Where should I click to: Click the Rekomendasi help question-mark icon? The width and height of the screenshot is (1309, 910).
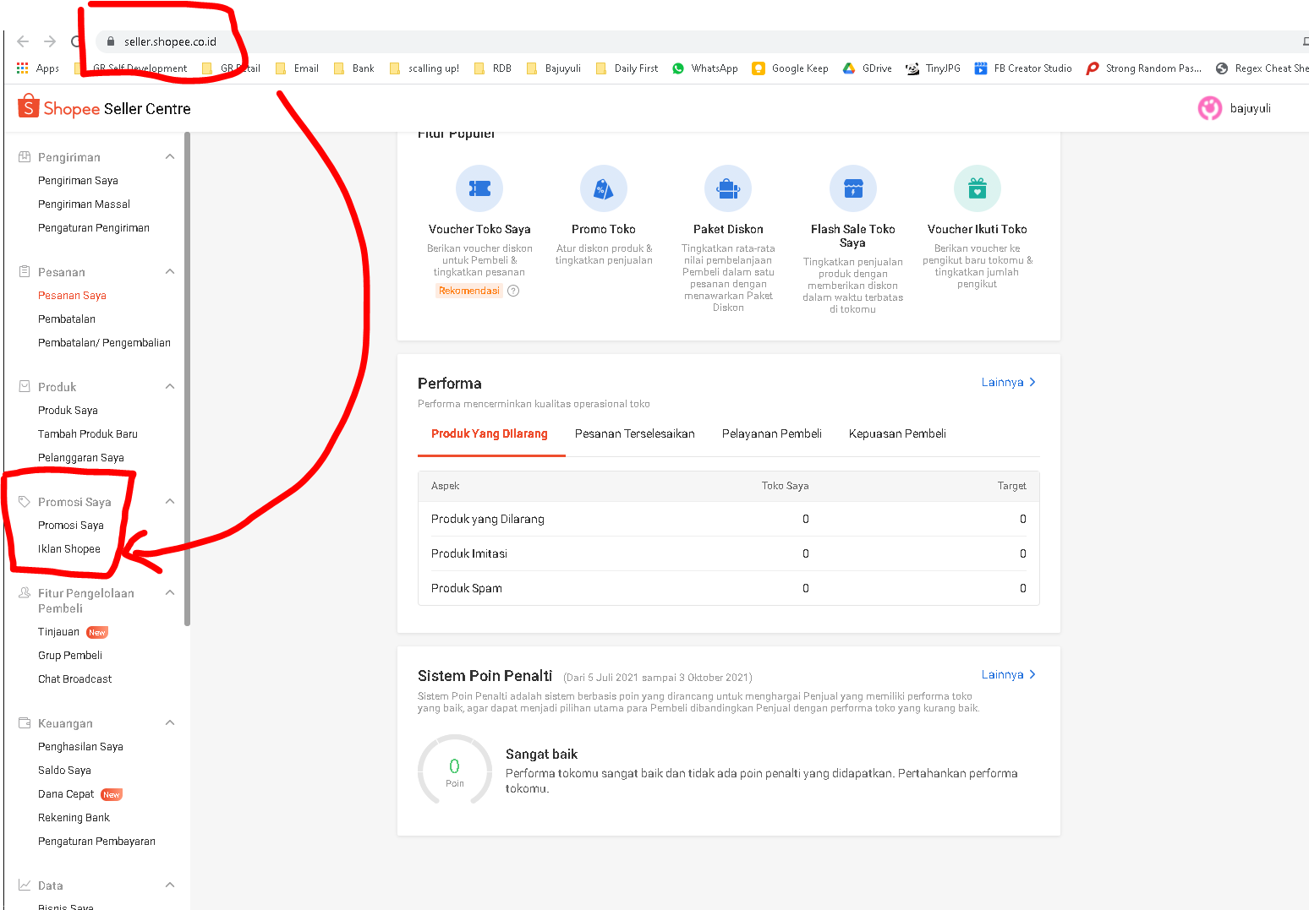[x=513, y=291]
